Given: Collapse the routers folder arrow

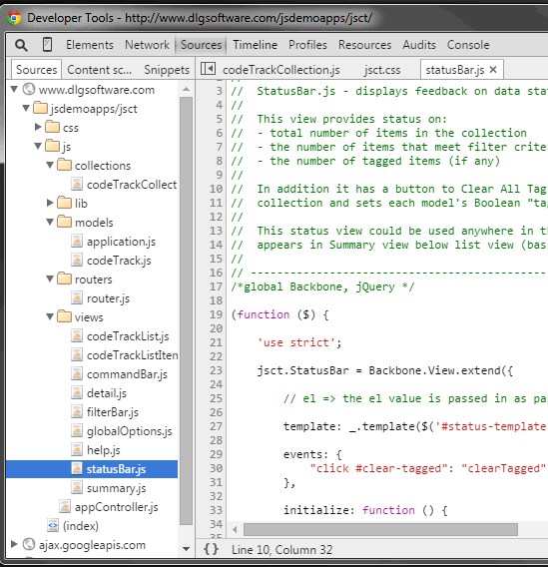Looking at the screenshot, I should [50, 279].
